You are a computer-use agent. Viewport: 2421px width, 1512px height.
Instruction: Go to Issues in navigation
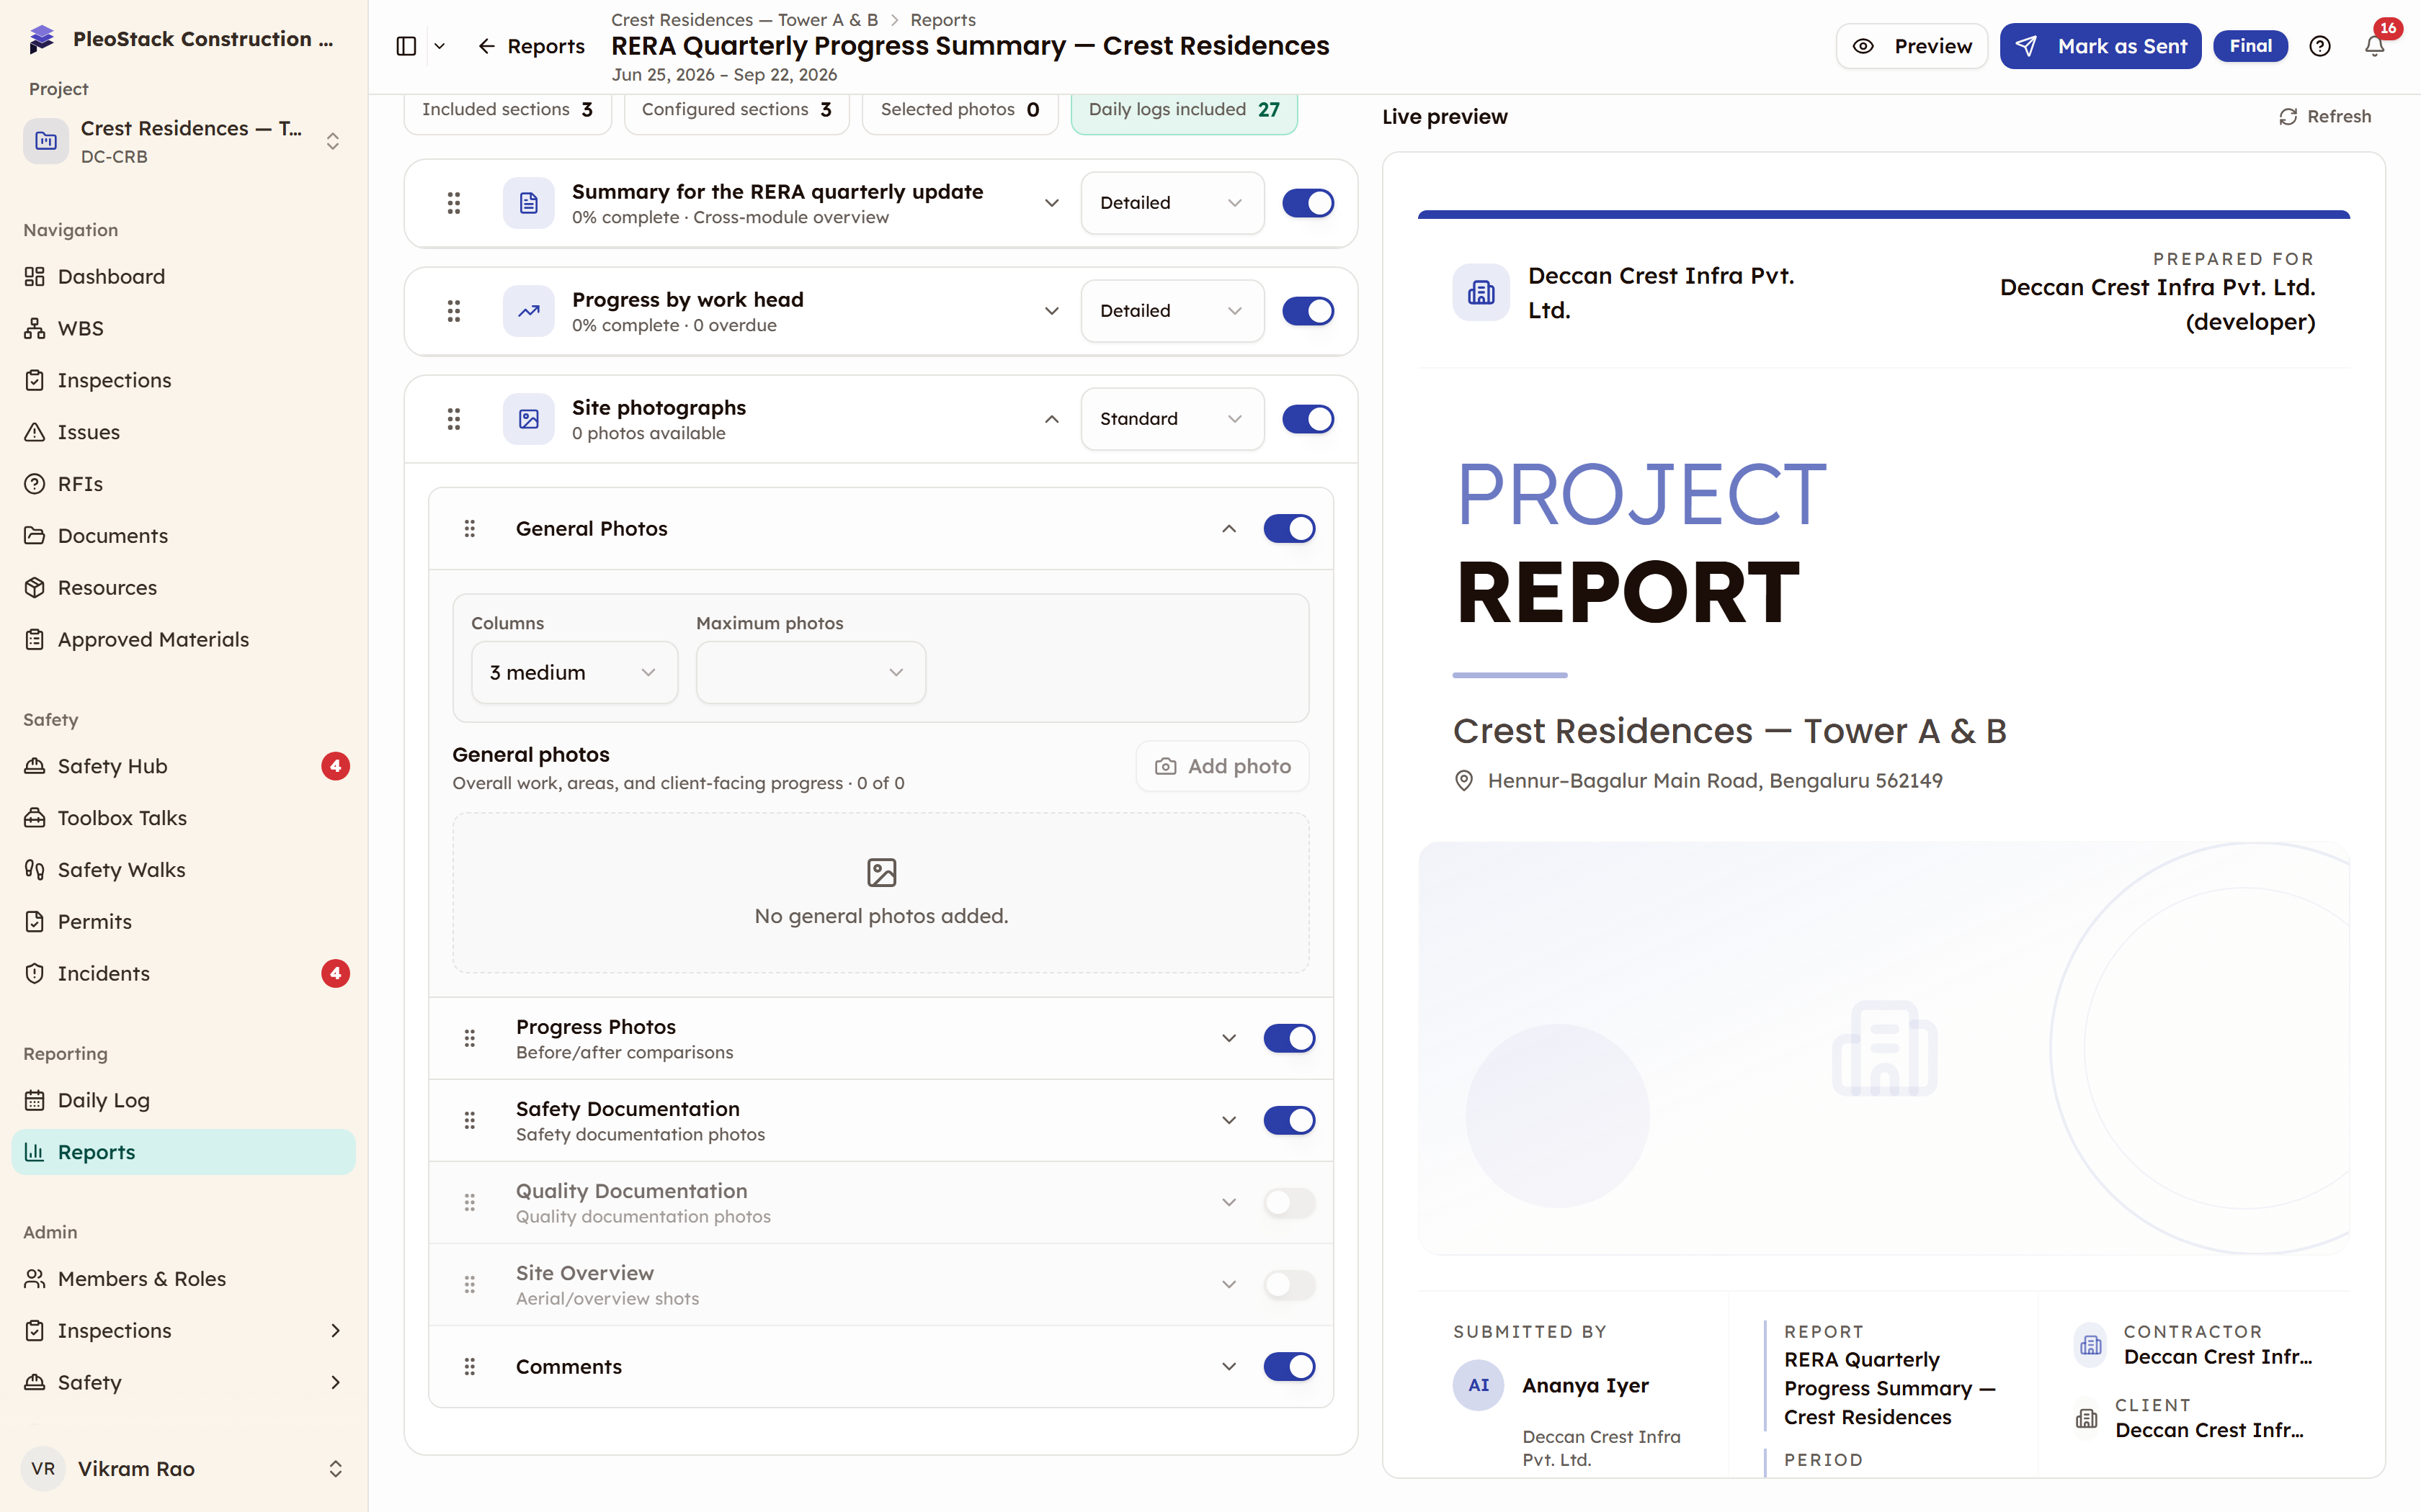point(184,432)
